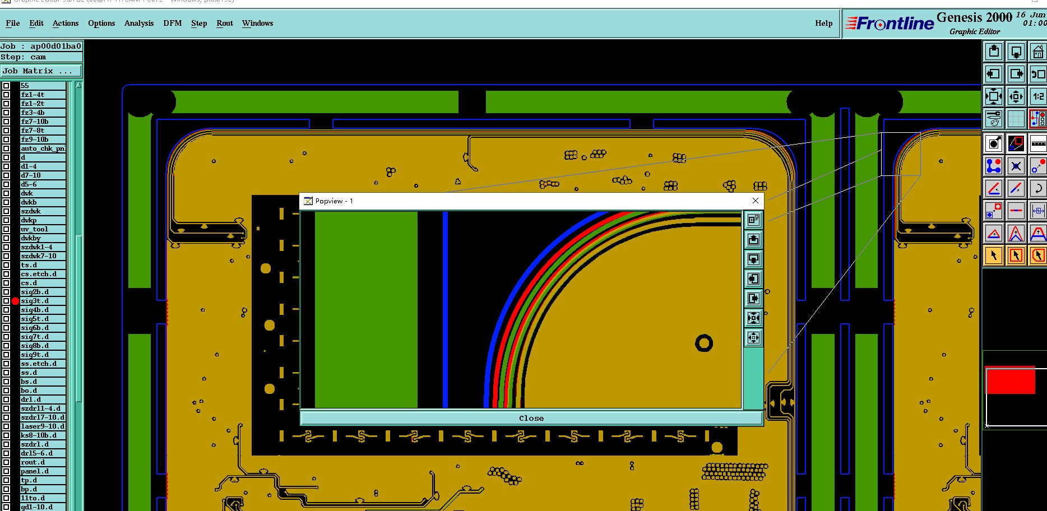Image resolution: width=1047 pixels, height=511 pixels.
Task: Click the layer list vertical scrollbar
Action: pos(78,318)
